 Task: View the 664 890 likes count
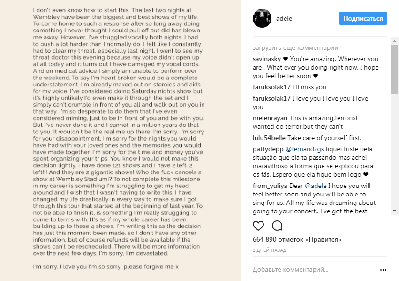click(x=297, y=239)
